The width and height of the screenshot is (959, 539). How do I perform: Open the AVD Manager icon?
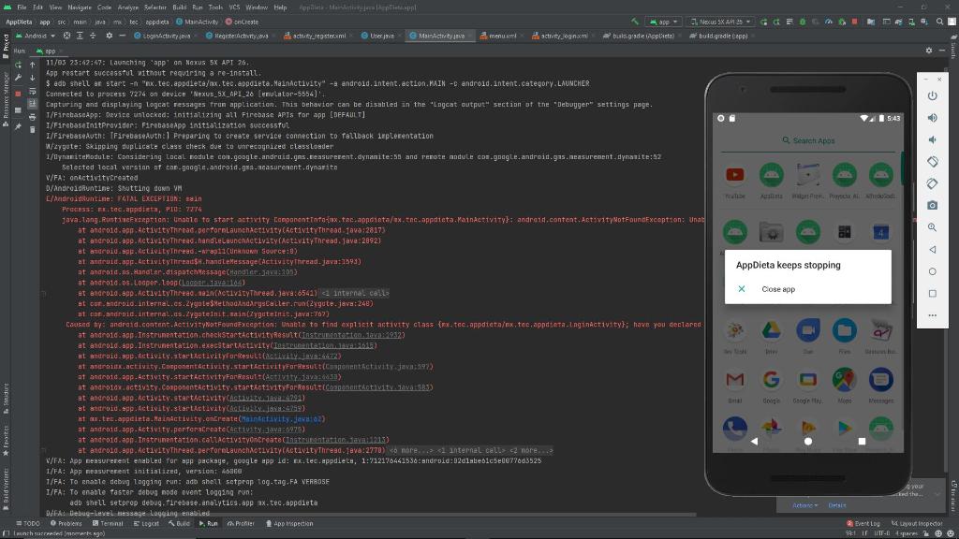click(x=911, y=20)
